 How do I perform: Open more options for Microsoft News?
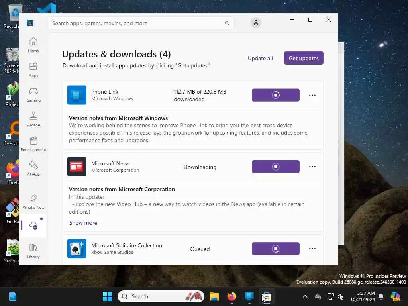[x=312, y=167]
